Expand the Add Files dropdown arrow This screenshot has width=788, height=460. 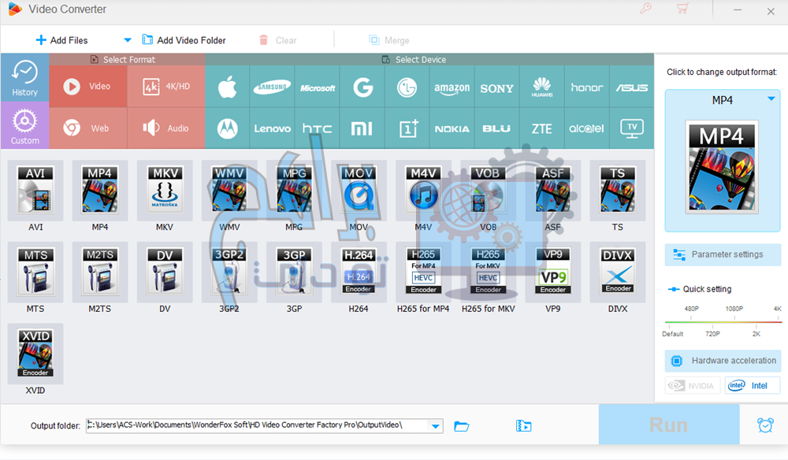[128, 40]
